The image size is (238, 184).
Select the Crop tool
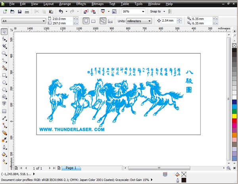click(4, 46)
